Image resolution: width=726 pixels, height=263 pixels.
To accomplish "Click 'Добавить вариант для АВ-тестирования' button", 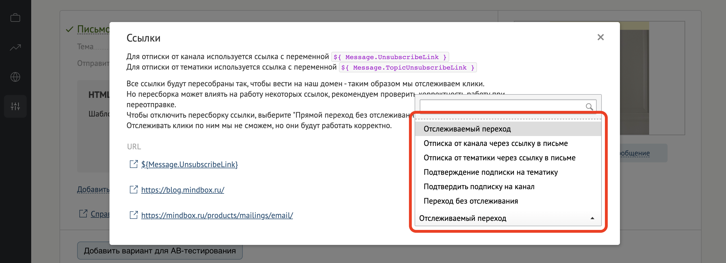I will click(160, 251).
